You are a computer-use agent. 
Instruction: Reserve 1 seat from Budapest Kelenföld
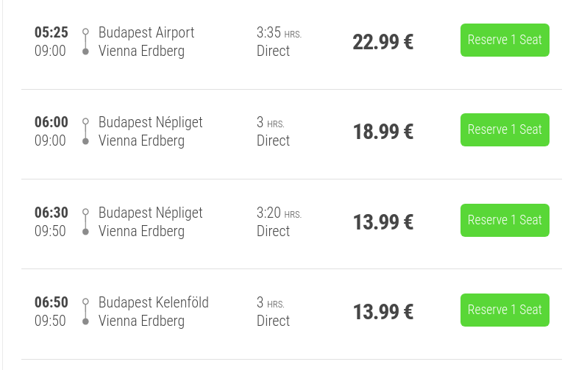(x=505, y=310)
